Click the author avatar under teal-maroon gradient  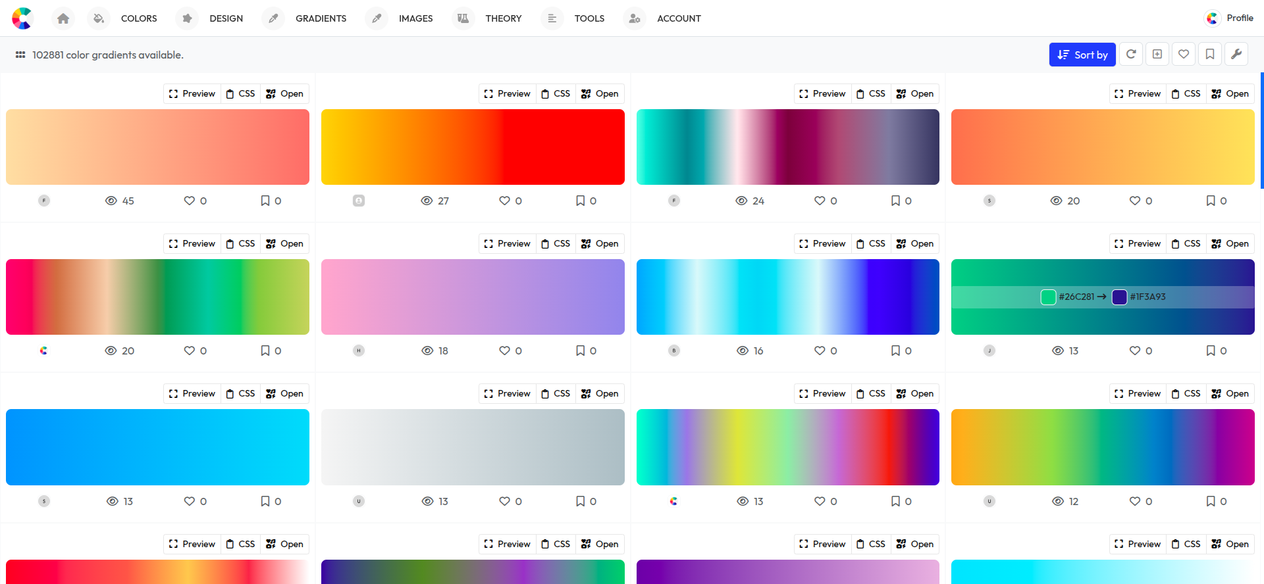pos(674,201)
